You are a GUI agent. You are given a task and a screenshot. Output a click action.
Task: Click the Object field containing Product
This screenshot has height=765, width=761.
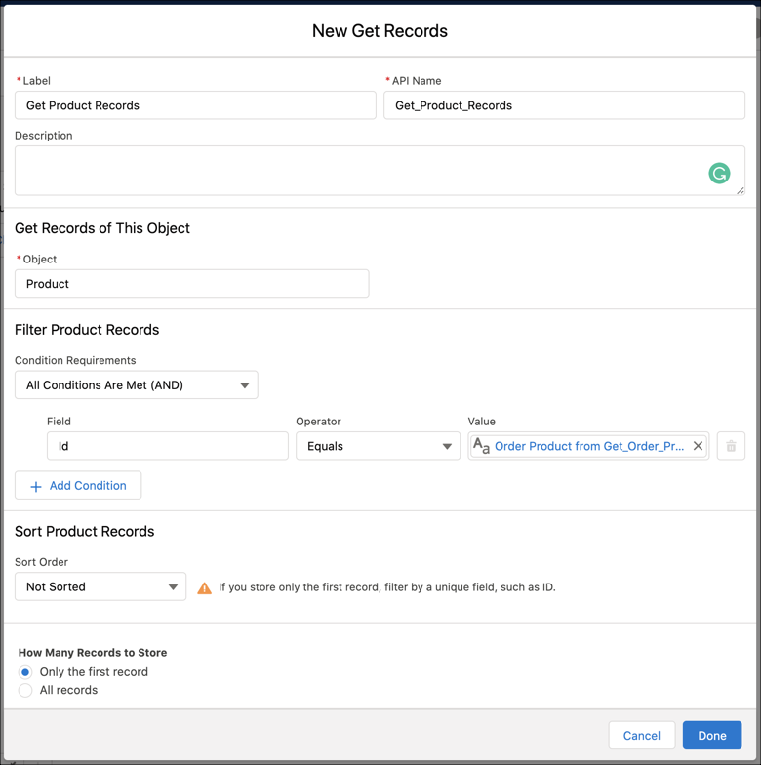coord(191,283)
